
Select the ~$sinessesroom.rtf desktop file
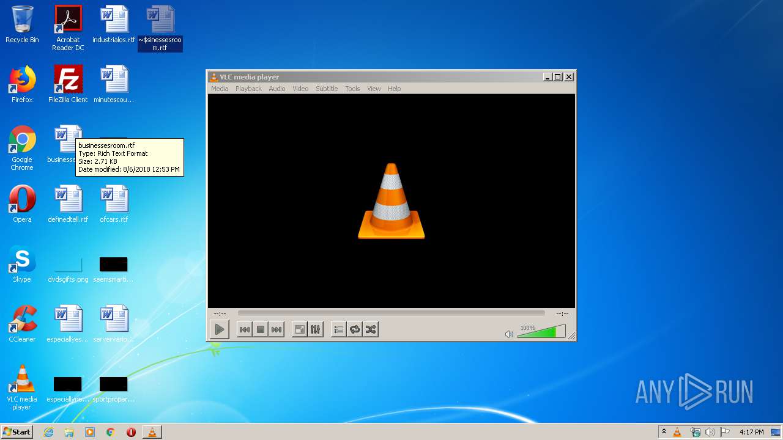[x=160, y=28]
